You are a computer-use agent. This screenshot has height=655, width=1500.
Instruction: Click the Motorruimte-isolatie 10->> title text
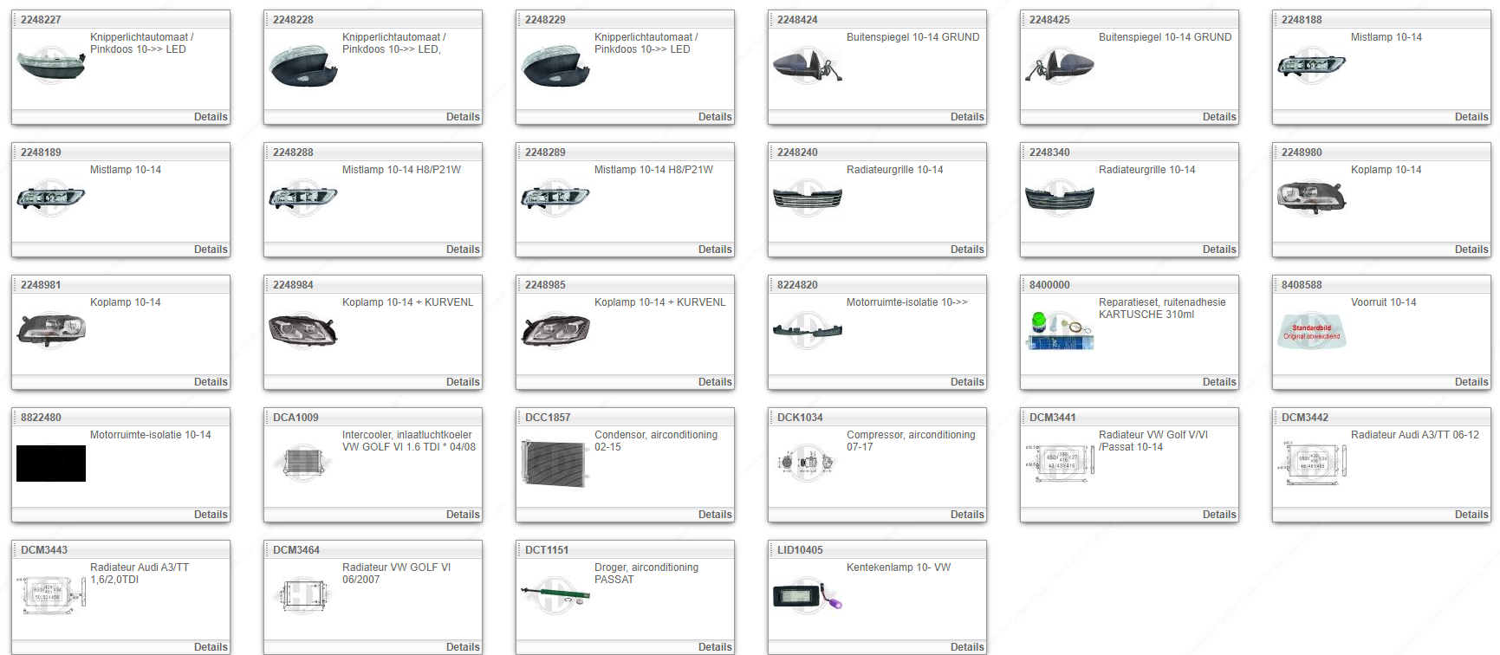coord(906,302)
